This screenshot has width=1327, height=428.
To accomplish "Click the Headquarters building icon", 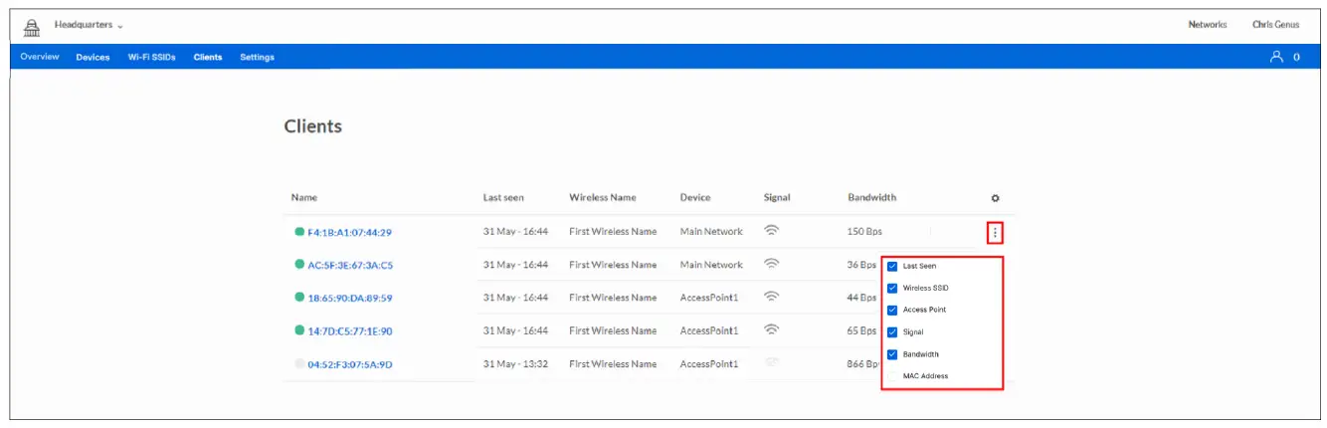I will [31, 27].
